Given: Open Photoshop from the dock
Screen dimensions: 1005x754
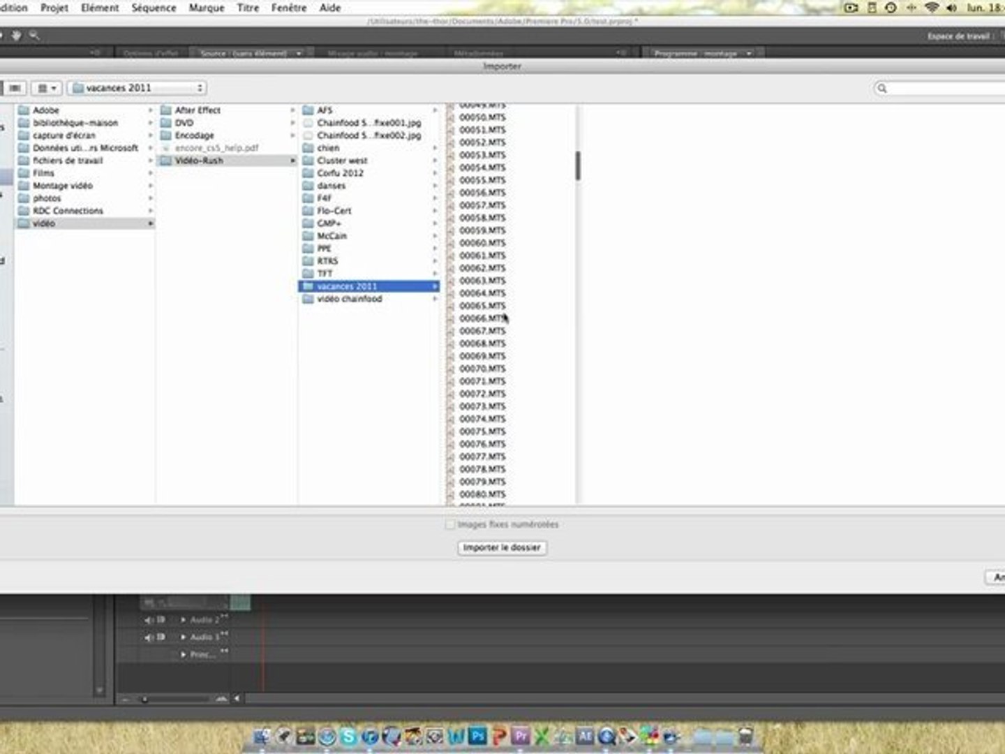Looking at the screenshot, I should coord(477,736).
